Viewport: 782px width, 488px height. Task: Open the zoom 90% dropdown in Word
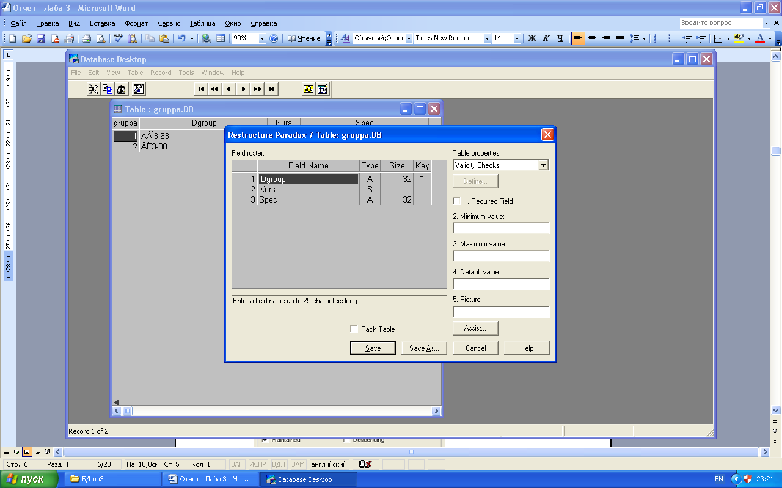click(x=262, y=38)
